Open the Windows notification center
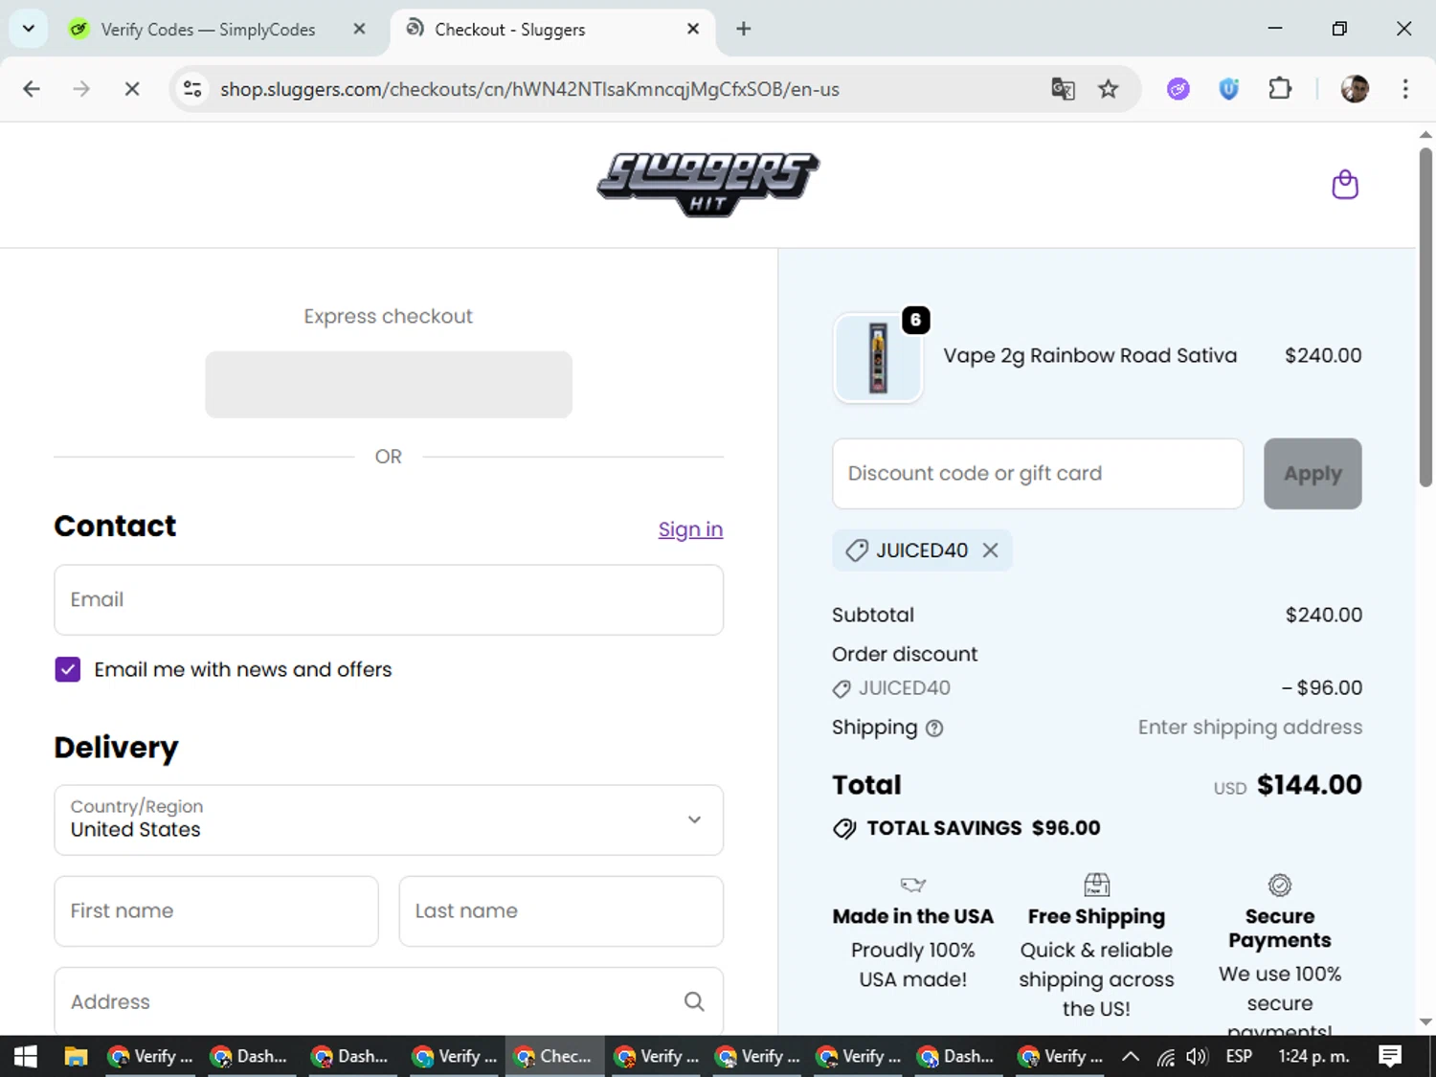This screenshot has height=1077, width=1436. tap(1390, 1057)
